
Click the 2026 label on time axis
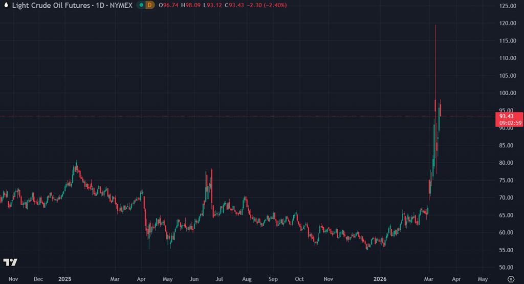[380, 279]
